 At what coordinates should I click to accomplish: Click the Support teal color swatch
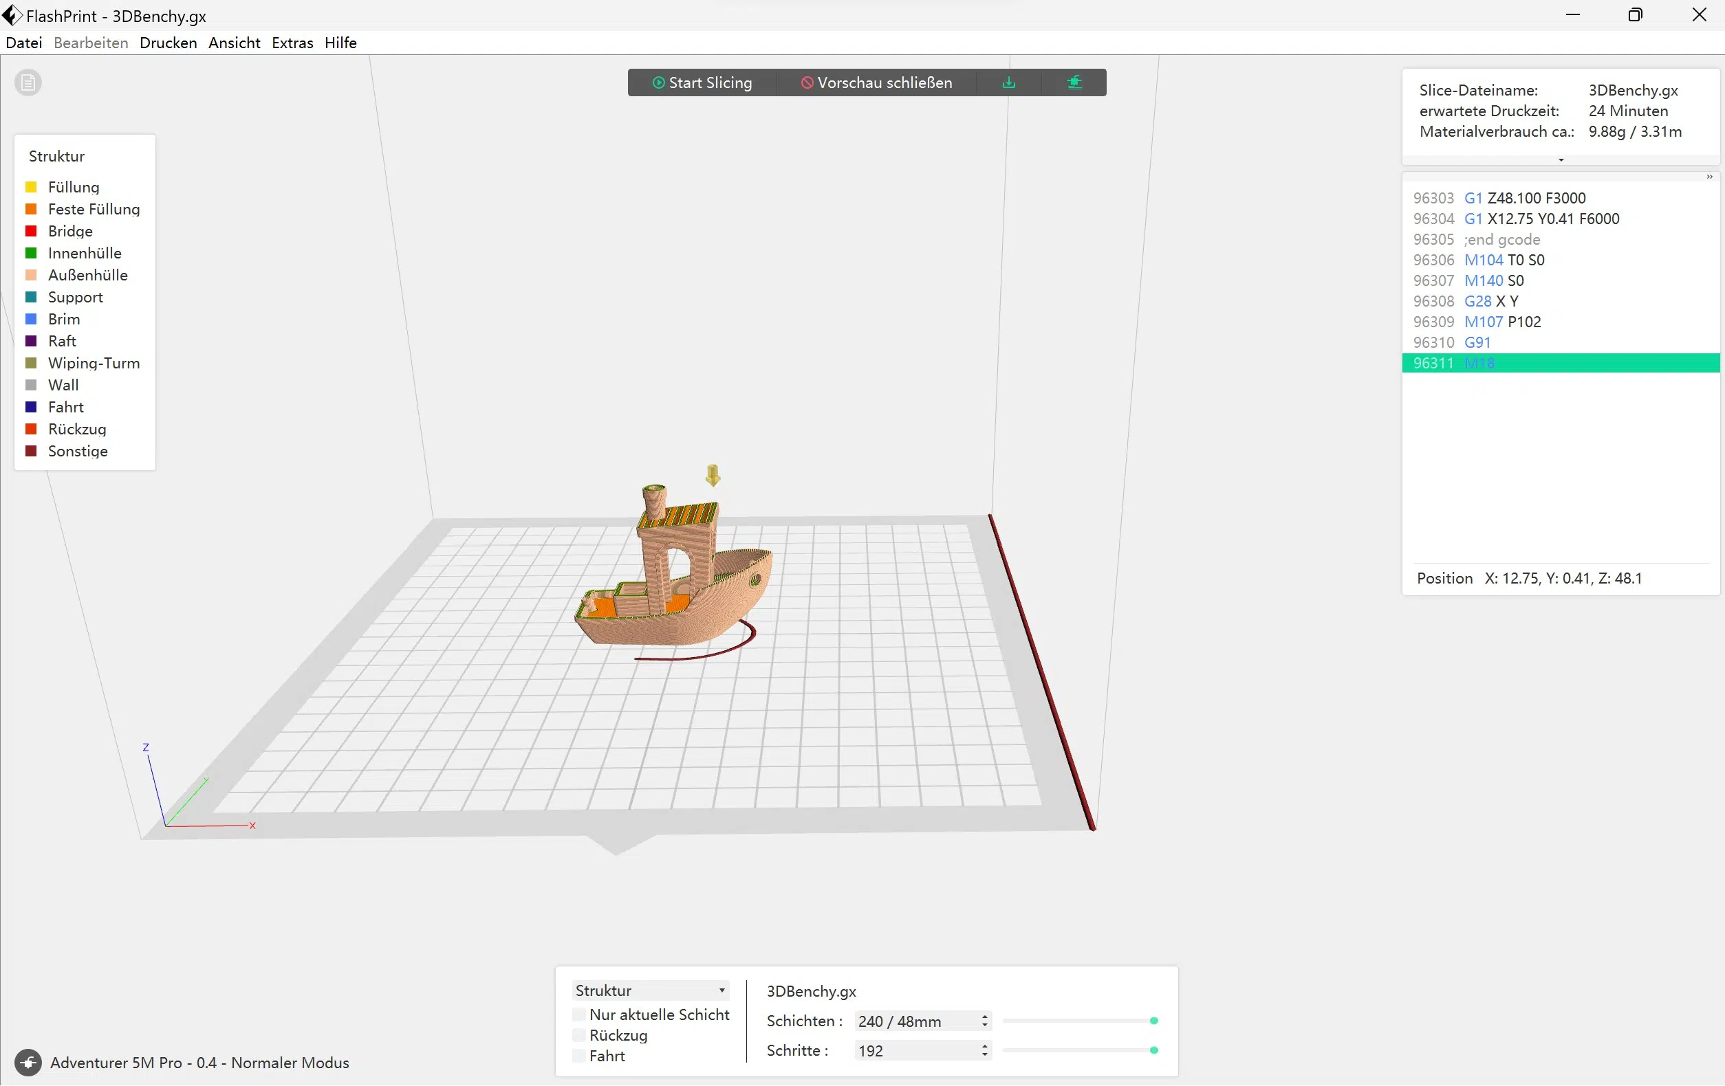point(31,296)
